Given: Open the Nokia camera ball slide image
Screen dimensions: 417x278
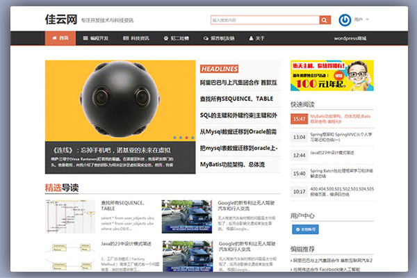Looking at the screenshot, I should 120,101.
